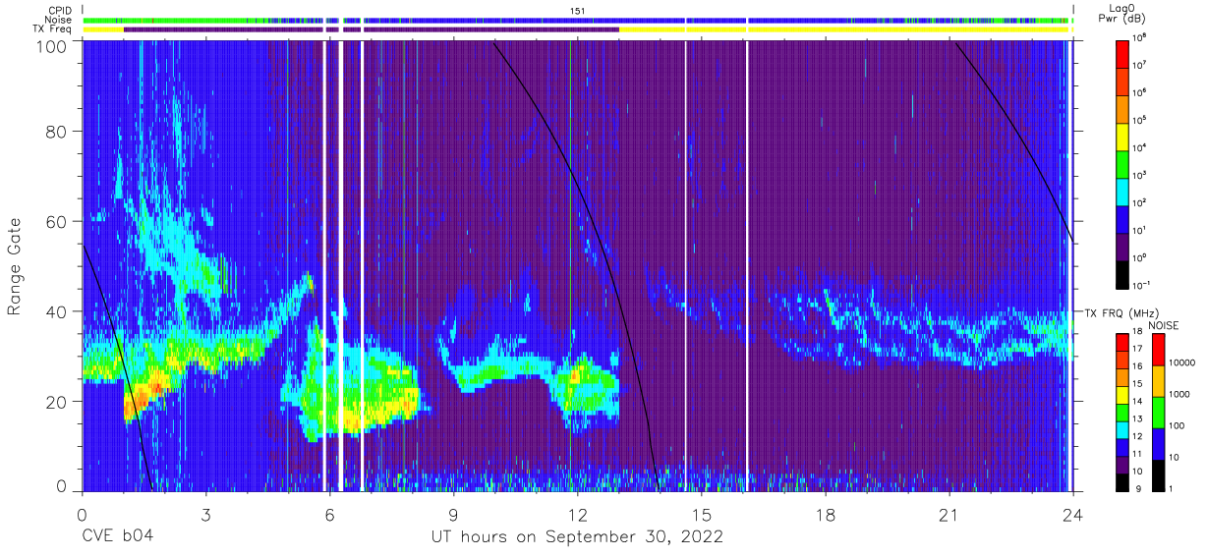Click the 10^5 label on power colorbar
Viewport: 1207px width, 557px height.
1140,120
